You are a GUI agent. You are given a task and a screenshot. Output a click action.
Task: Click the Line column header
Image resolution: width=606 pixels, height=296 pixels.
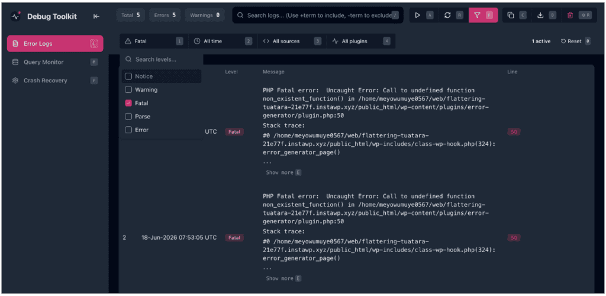(x=512, y=72)
